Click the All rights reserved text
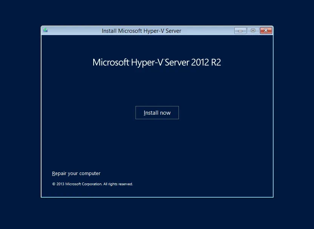 [x=118, y=184]
